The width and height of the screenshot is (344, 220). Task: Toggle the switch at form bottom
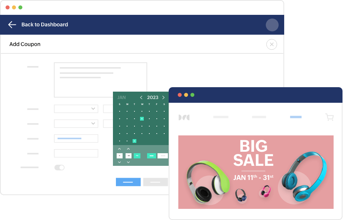pyautogui.click(x=59, y=168)
